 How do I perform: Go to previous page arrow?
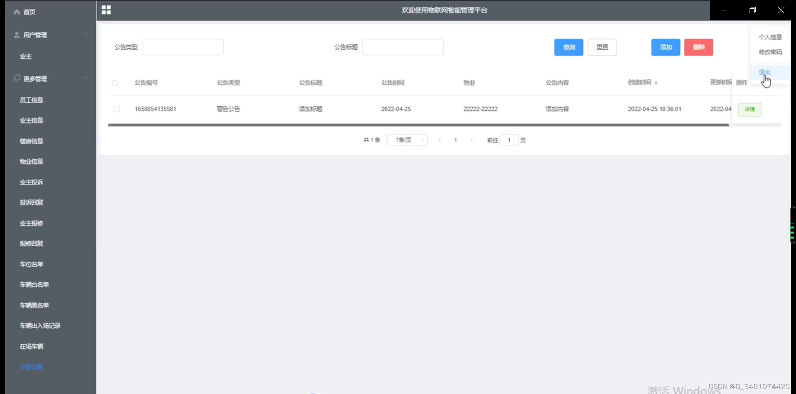pos(439,140)
